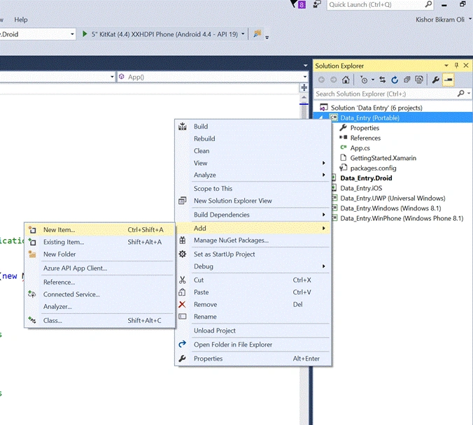Select App.cs in Solution Explorer
The image size is (473, 425).
click(x=360, y=148)
